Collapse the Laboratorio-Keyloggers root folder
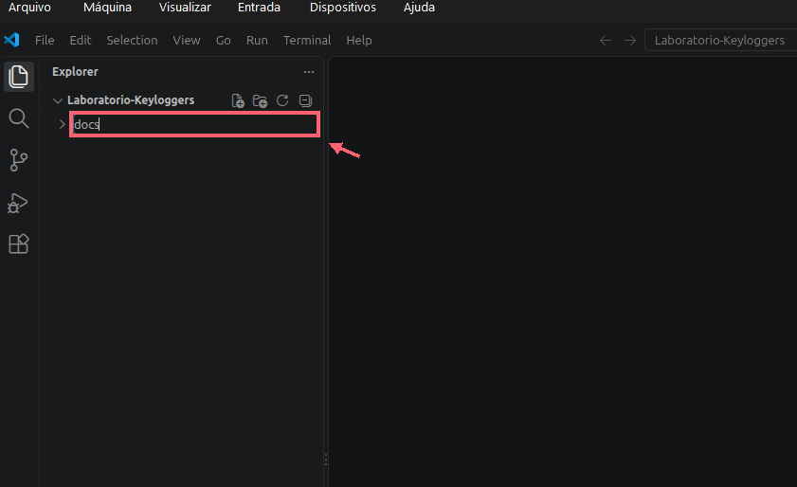The width and height of the screenshot is (797, 487). point(58,100)
